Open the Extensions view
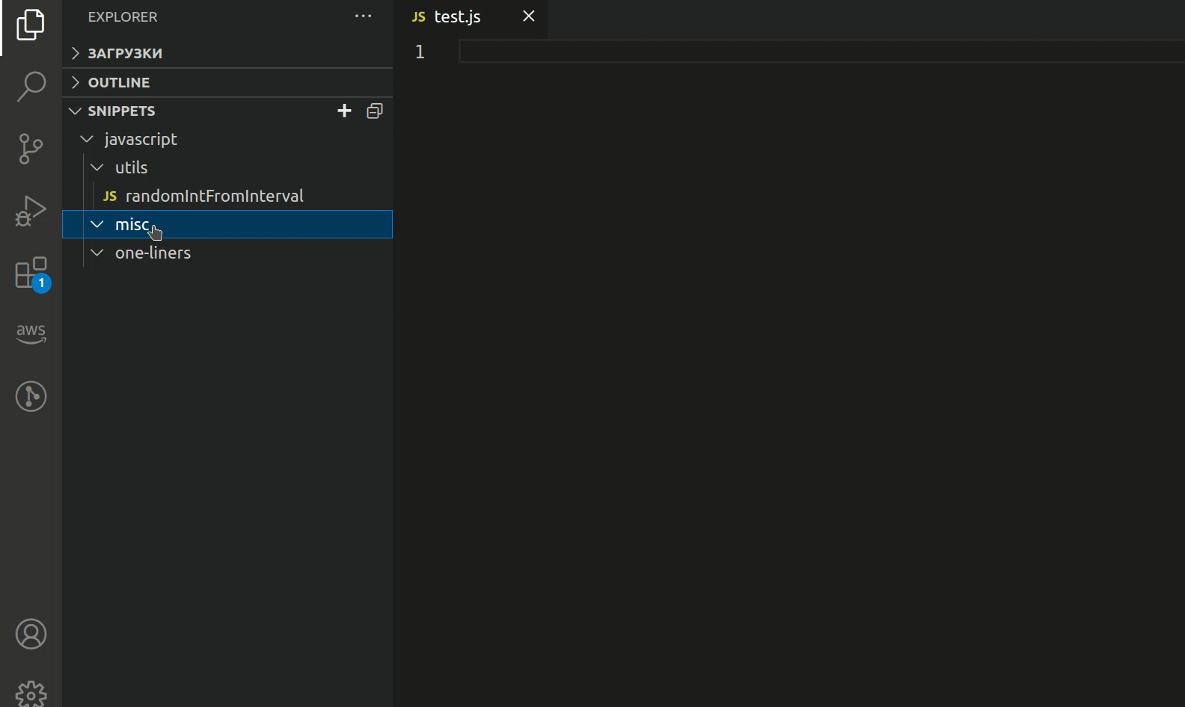 click(x=31, y=274)
